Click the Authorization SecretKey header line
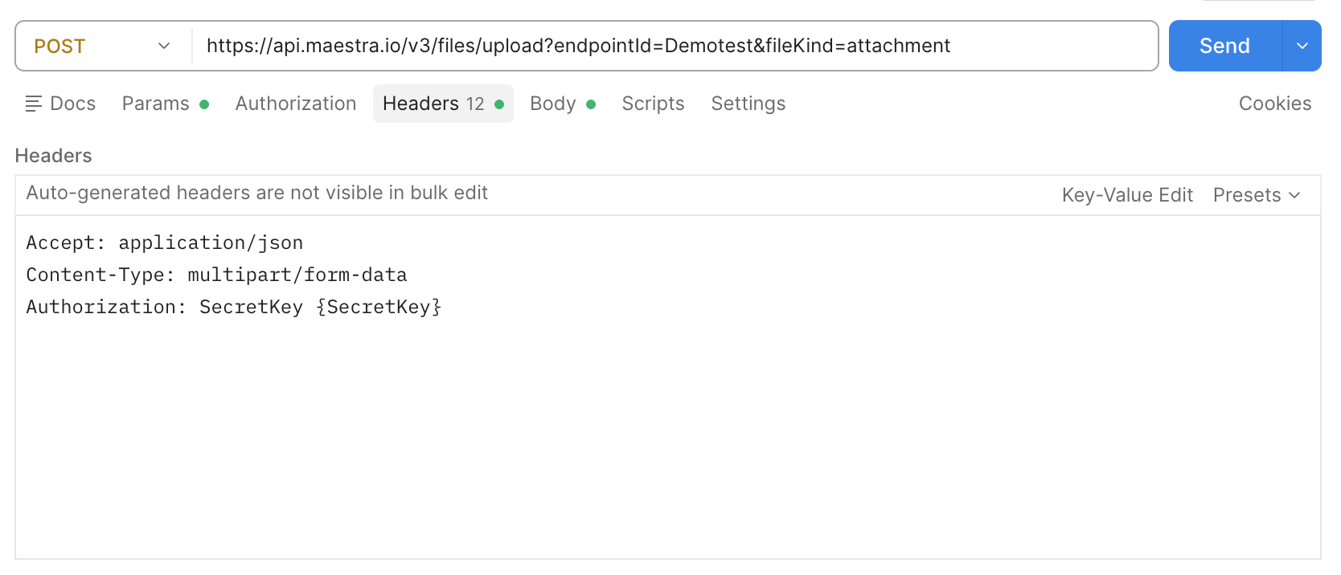Screen dimensions: 1341x575 pos(234,307)
